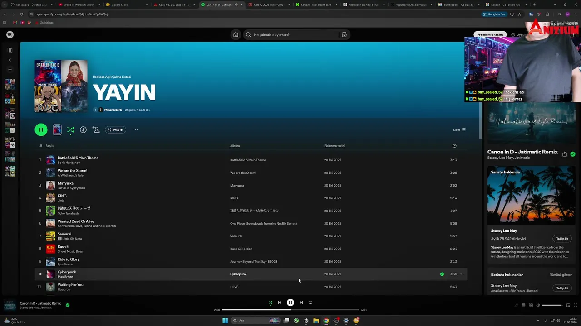Image resolution: width=581 pixels, height=326 pixels.
Task: Seek on the song progress bar
Action: [290, 310]
